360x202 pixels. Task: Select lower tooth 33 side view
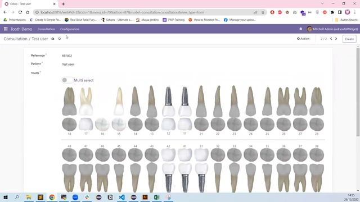[234, 178]
